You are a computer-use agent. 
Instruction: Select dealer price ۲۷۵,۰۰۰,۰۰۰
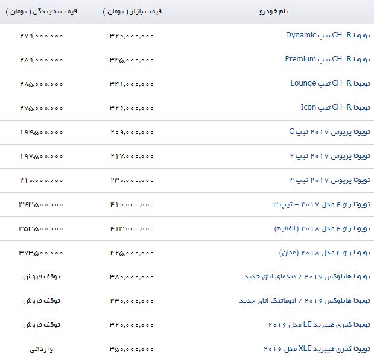tap(42, 108)
